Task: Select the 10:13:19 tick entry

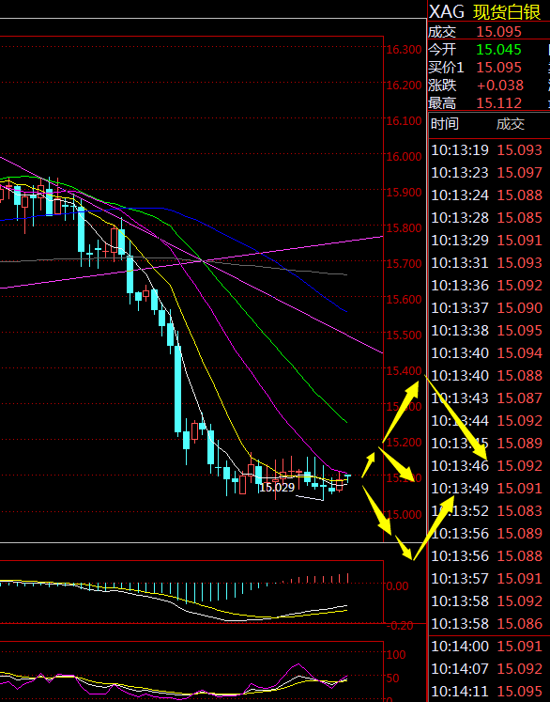Action: (487, 150)
